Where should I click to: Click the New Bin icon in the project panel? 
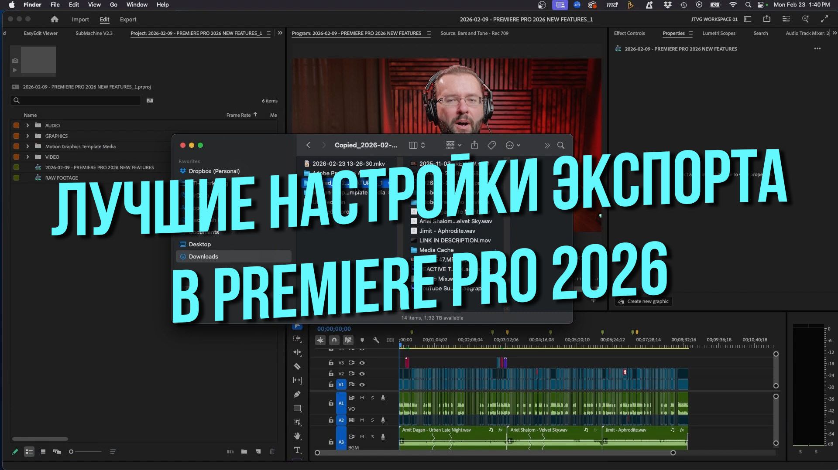(x=244, y=452)
